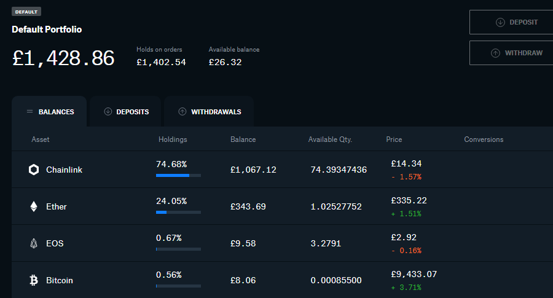Click the Price column header
Screen dimensions: 553x298
coord(394,139)
